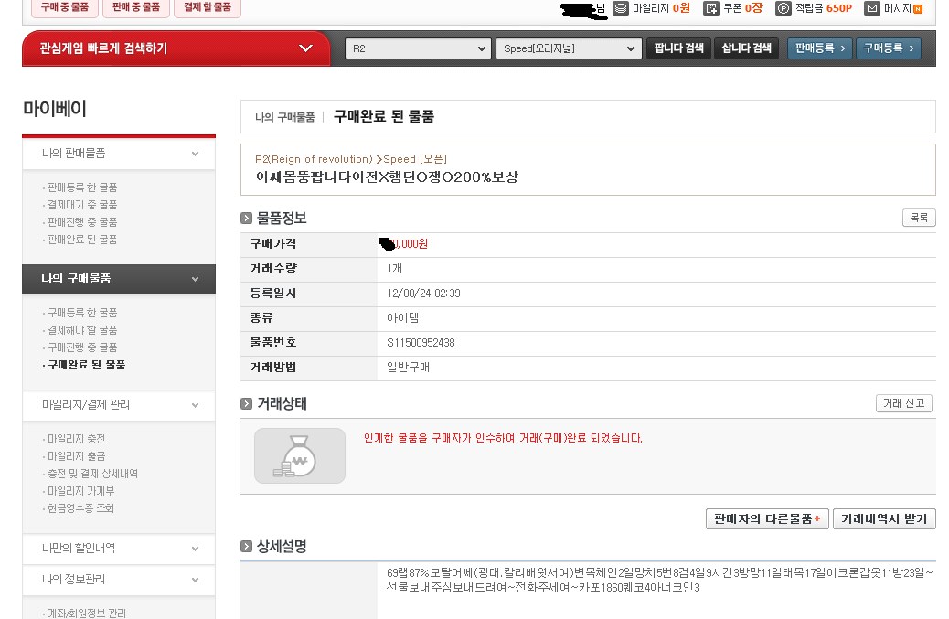Open the Speed[오리지널] server dropdown
The image size is (949, 619).
tap(568, 48)
